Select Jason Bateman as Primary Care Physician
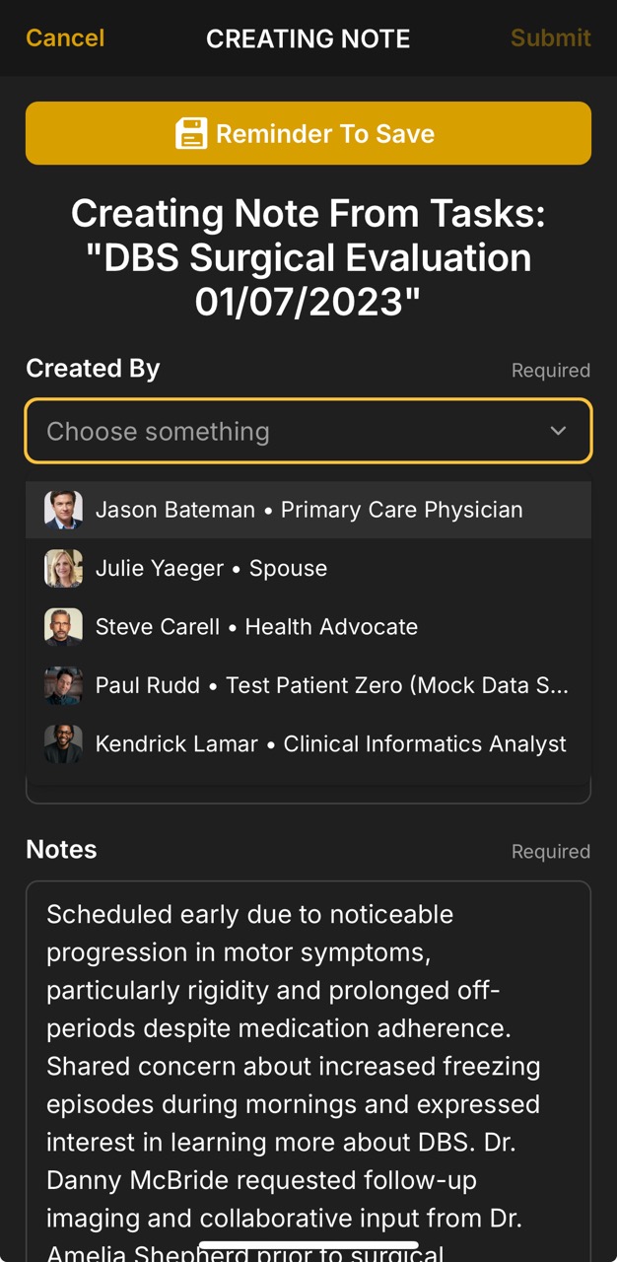The width and height of the screenshot is (617, 1262). tap(308, 510)
